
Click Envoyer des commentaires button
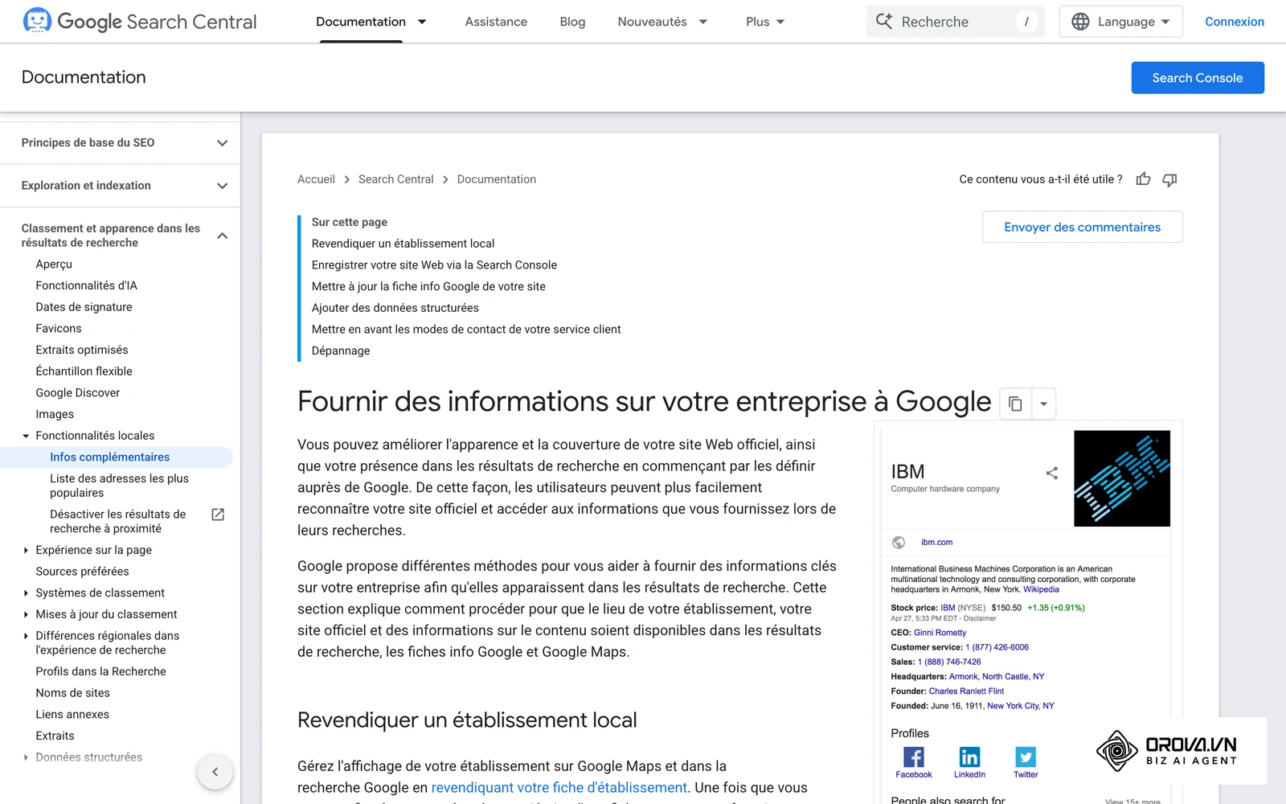click(1082, 228)
